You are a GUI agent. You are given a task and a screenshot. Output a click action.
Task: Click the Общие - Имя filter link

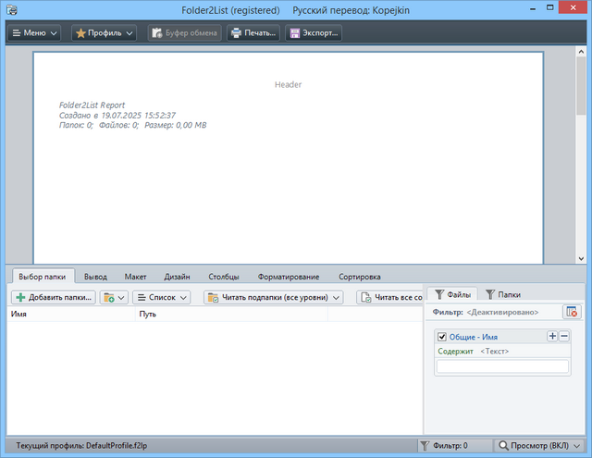pos(473,337)
